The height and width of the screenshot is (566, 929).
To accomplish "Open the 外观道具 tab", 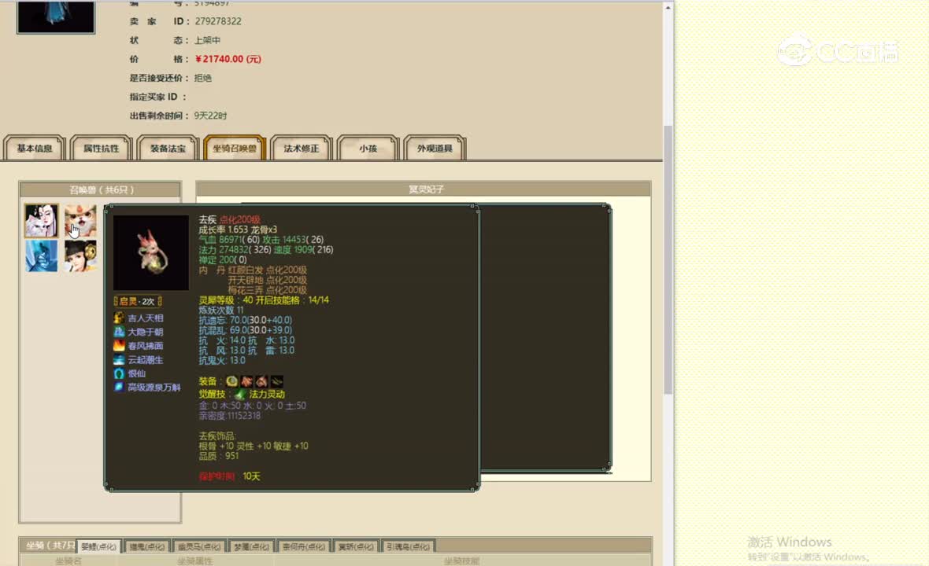I will tap(435, 149).
